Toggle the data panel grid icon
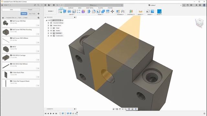This screenshot has height=116, width=207. pos(45,5)
